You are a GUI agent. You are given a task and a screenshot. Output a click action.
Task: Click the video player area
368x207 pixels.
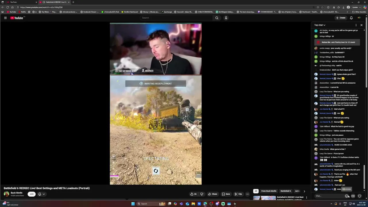[x=156, y=104]
